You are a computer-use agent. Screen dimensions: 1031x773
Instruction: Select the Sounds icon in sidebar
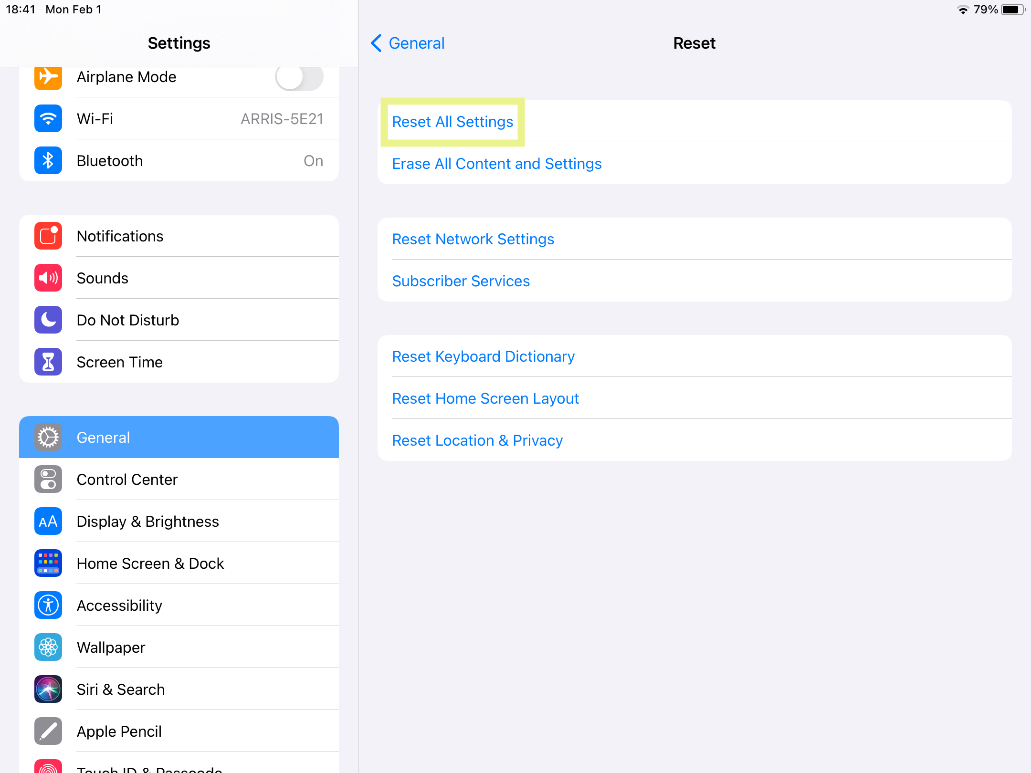click(48, 278)
